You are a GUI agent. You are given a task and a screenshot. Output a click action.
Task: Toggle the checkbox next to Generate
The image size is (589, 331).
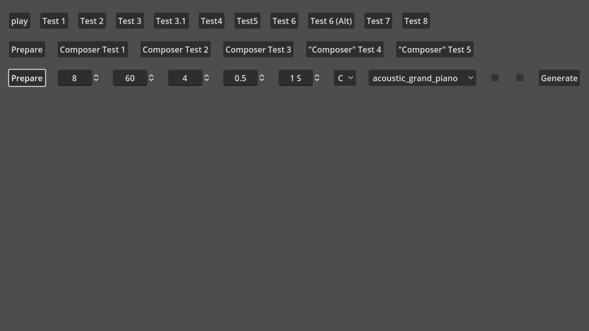coord(520,78)
